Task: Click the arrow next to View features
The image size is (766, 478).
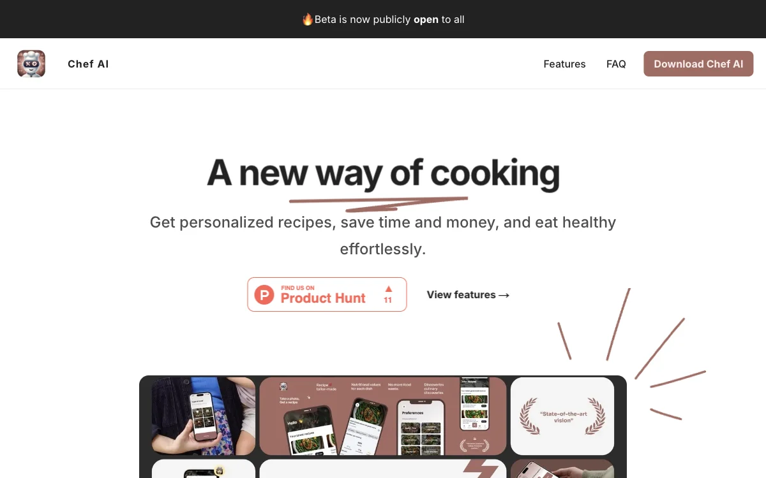Action: pos(504,295)
